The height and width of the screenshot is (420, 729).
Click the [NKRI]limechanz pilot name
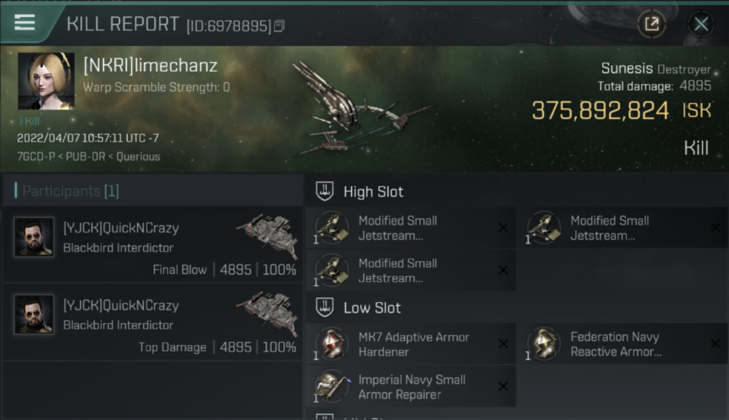point(150,66)
